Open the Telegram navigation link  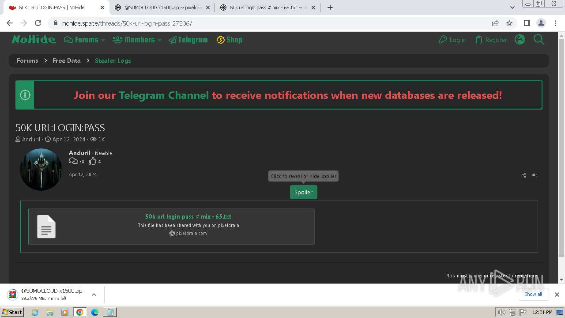pyautogui.click(x=188, y=40)
